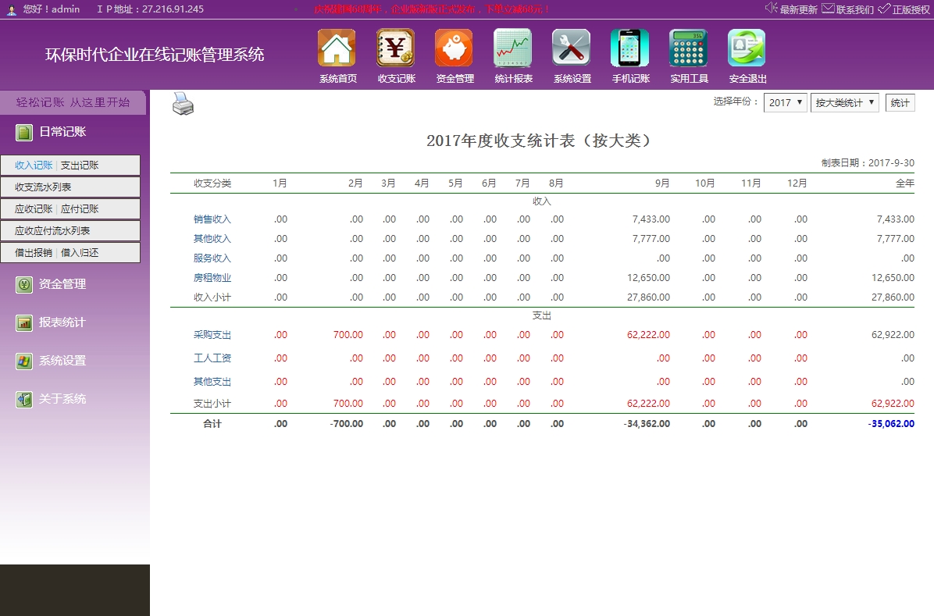Screen dimensions: 934x616
Task: Open the 按大类统计 dropdown
Action: (844, 103)
